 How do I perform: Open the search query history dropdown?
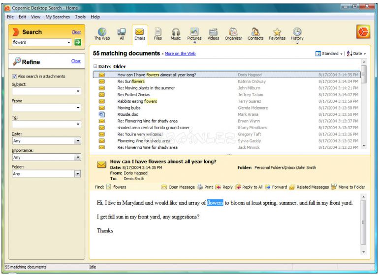(x=69, y=42)
